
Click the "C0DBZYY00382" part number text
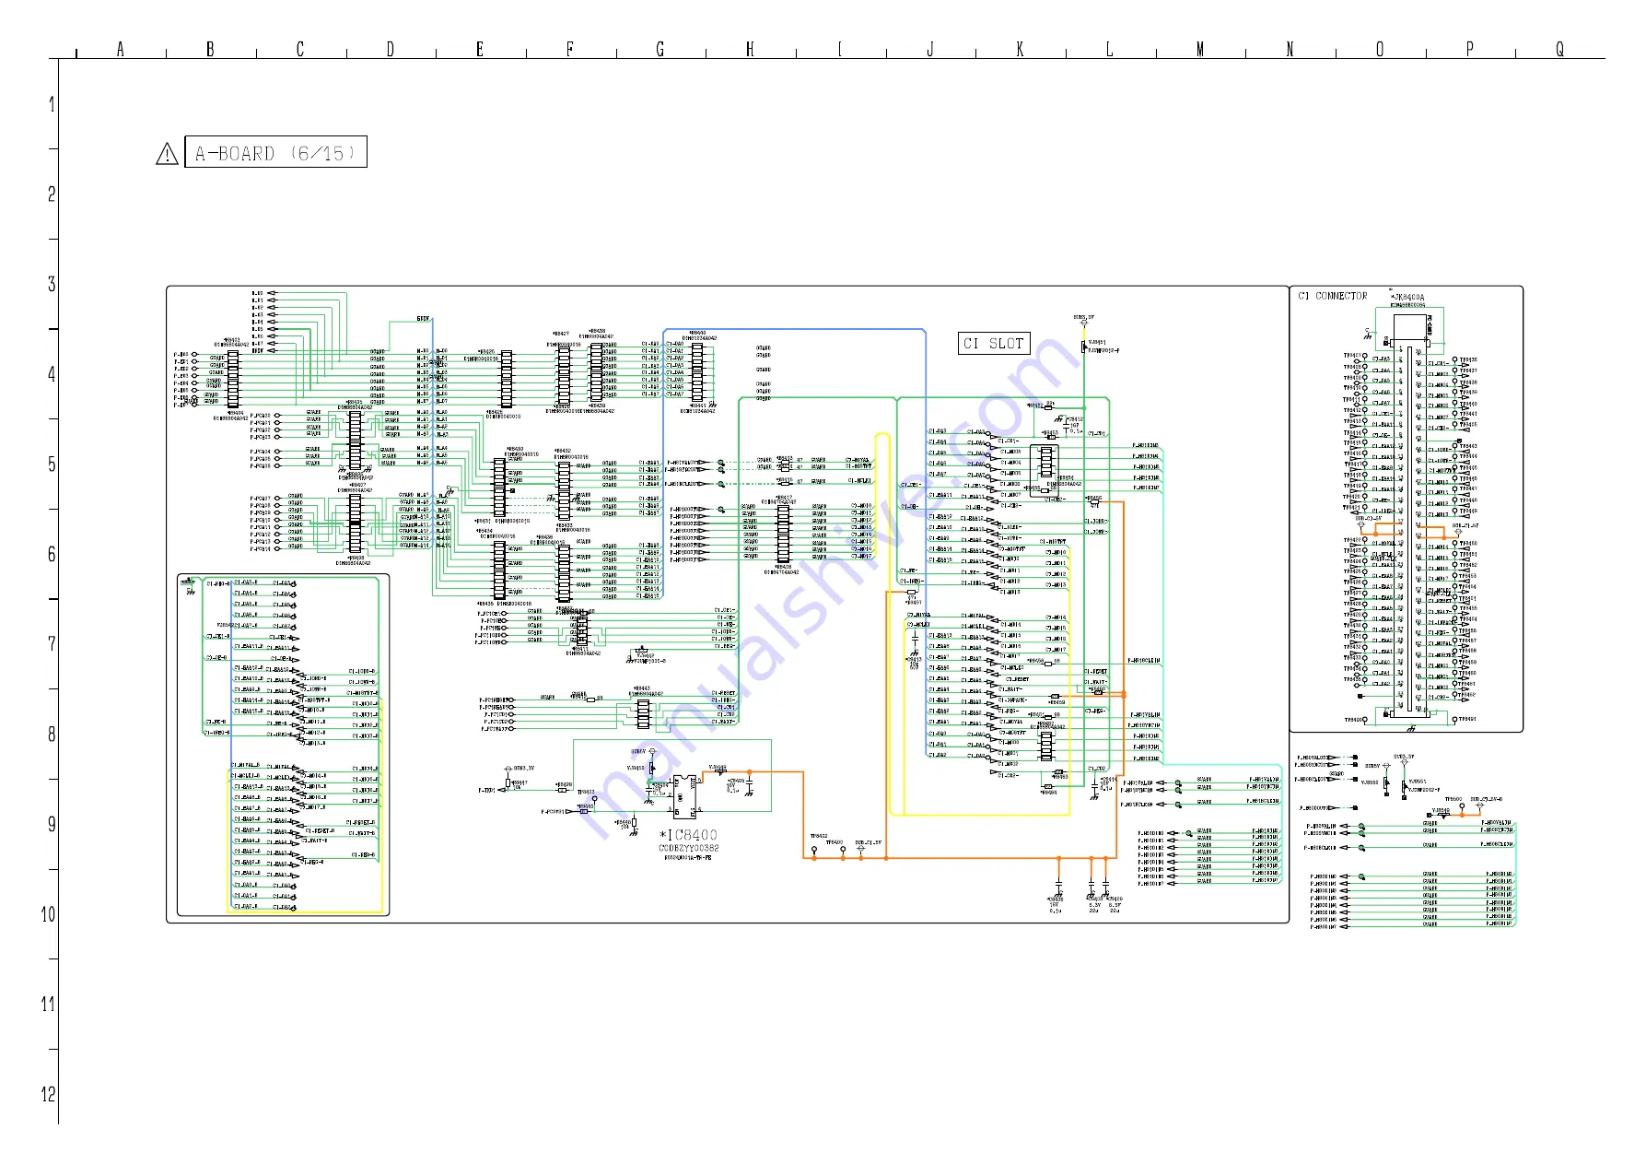coord(688,848)
